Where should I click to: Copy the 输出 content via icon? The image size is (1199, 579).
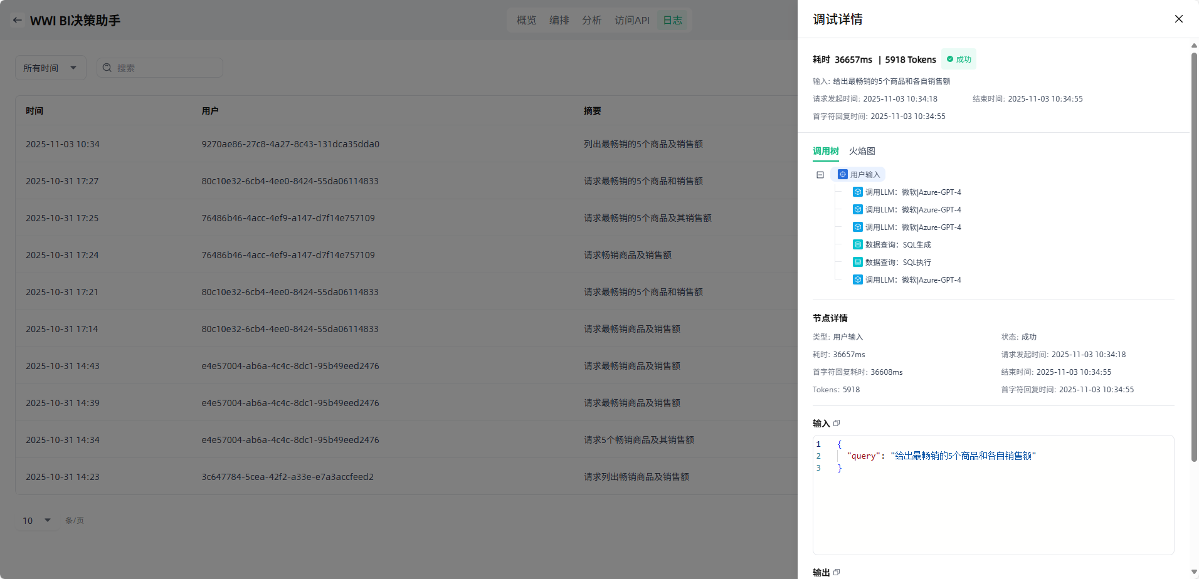point(837,572)
